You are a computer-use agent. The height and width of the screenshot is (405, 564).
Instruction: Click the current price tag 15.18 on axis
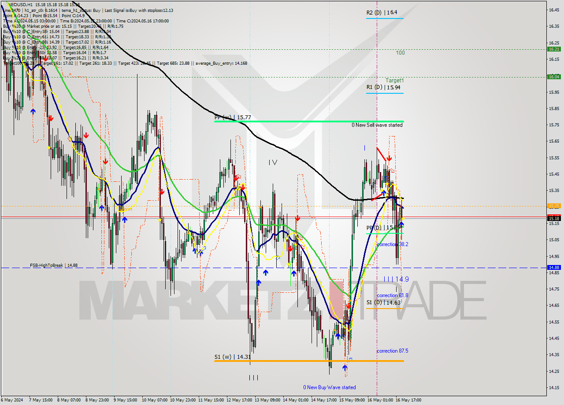(x=553, y=218)
